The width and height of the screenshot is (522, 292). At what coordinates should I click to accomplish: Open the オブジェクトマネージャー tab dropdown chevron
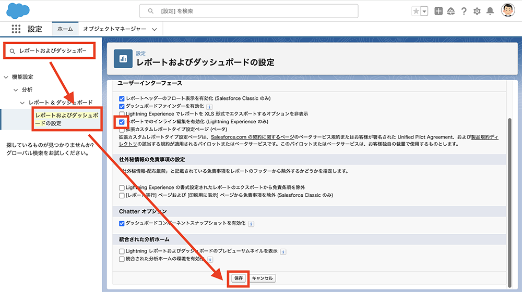pos(155,29)
